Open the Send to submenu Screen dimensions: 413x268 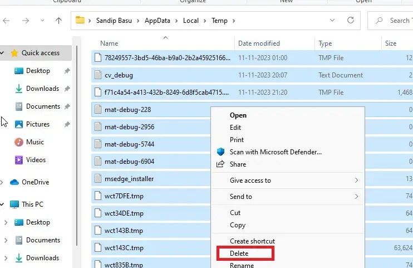click(288, 197)
